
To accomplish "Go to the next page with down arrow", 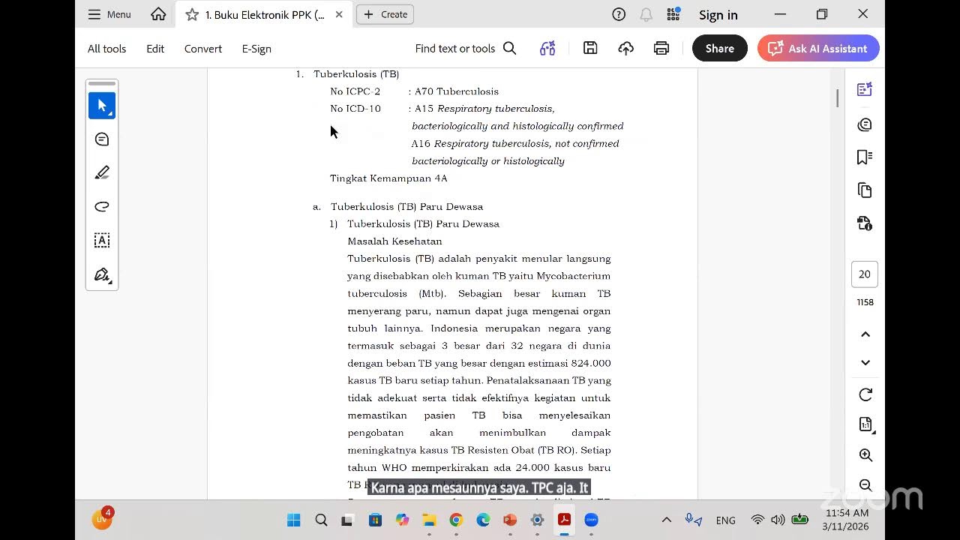I will tap(865, 363).
